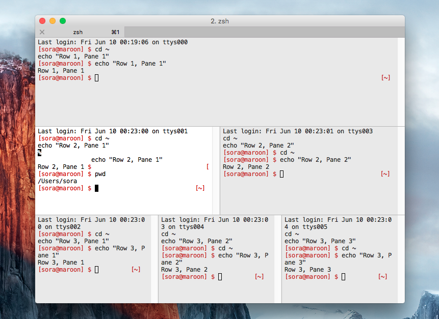Click the [~] indicator in Row 3 Pane 2
The width and height of the screenshot is (439, 319).
(x=259, y=277)
